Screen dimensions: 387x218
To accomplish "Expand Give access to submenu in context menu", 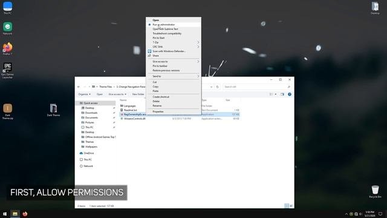I will tap(174, 61).
